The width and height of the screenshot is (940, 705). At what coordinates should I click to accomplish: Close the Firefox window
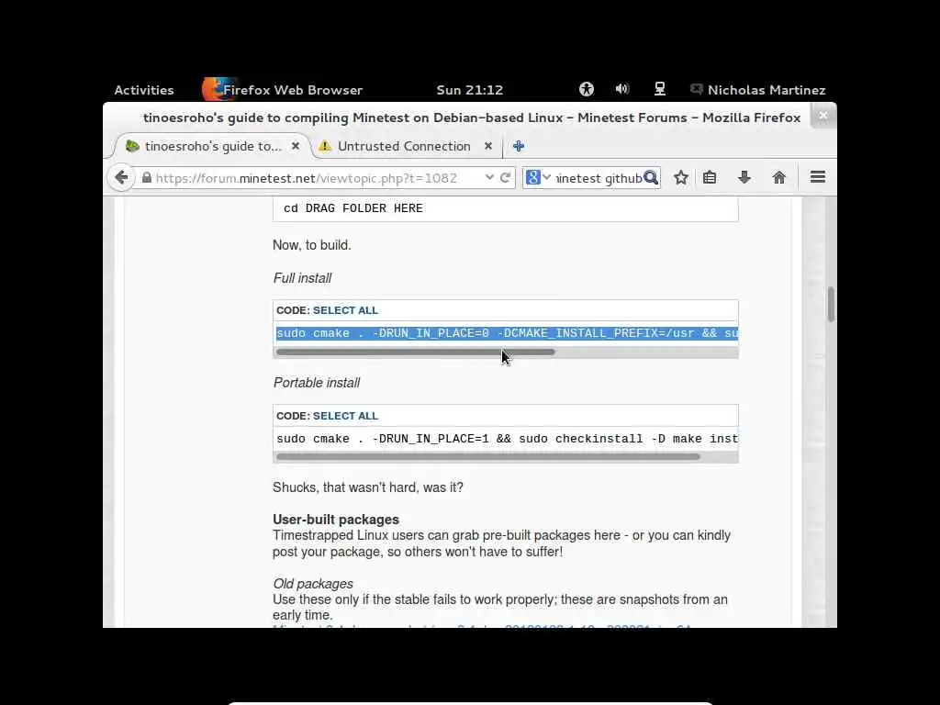click(823, 115)
